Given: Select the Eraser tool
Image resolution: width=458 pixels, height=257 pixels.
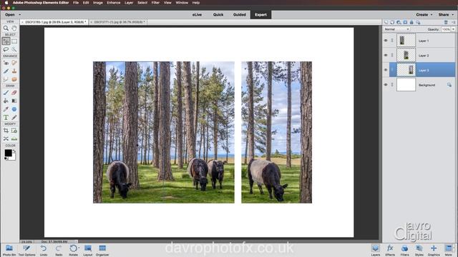Looking at the screenshot, I should click(14, 93).
